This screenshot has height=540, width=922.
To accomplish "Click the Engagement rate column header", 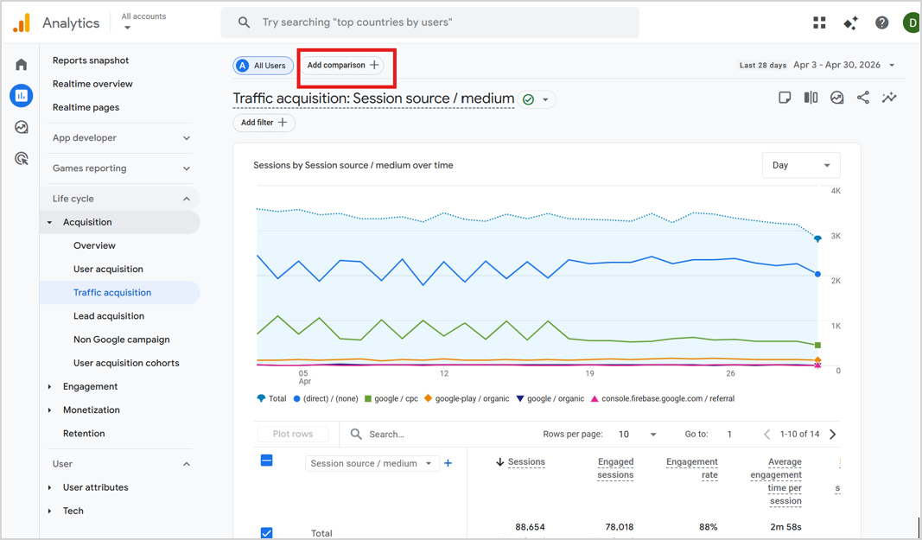I will click(692, 468).
